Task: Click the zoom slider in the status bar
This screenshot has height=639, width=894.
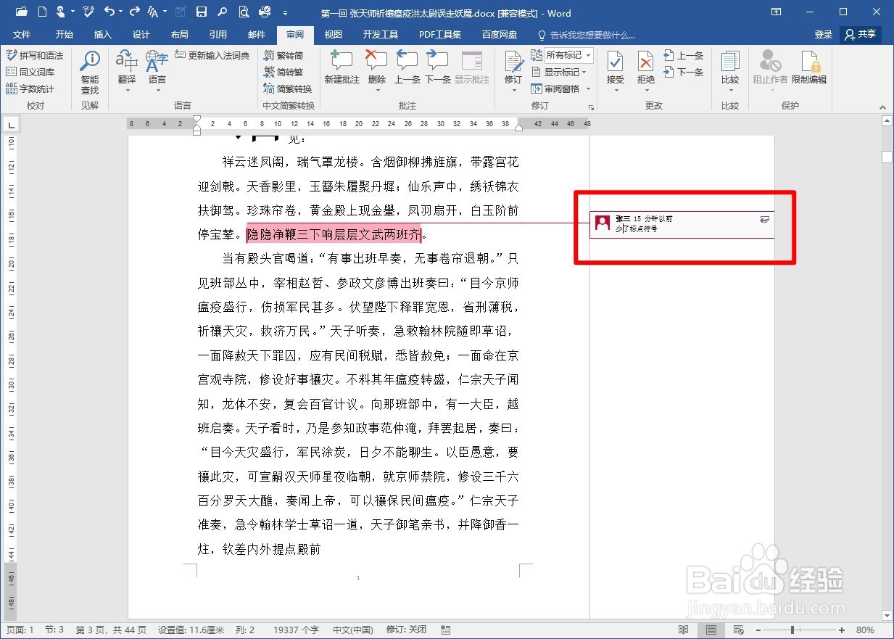Action: [x=792, y=630]
